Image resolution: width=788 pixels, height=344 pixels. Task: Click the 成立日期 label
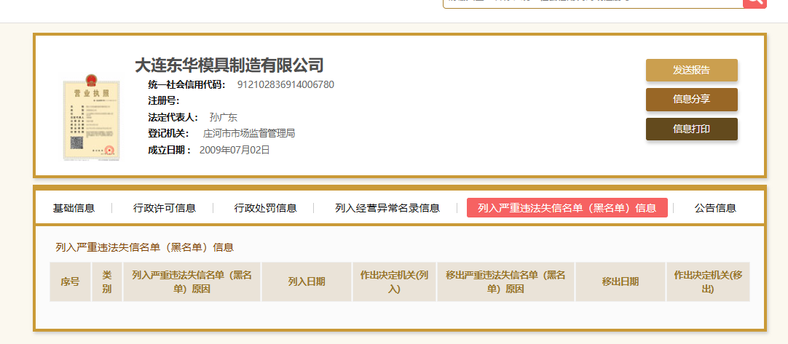(170, 150)
